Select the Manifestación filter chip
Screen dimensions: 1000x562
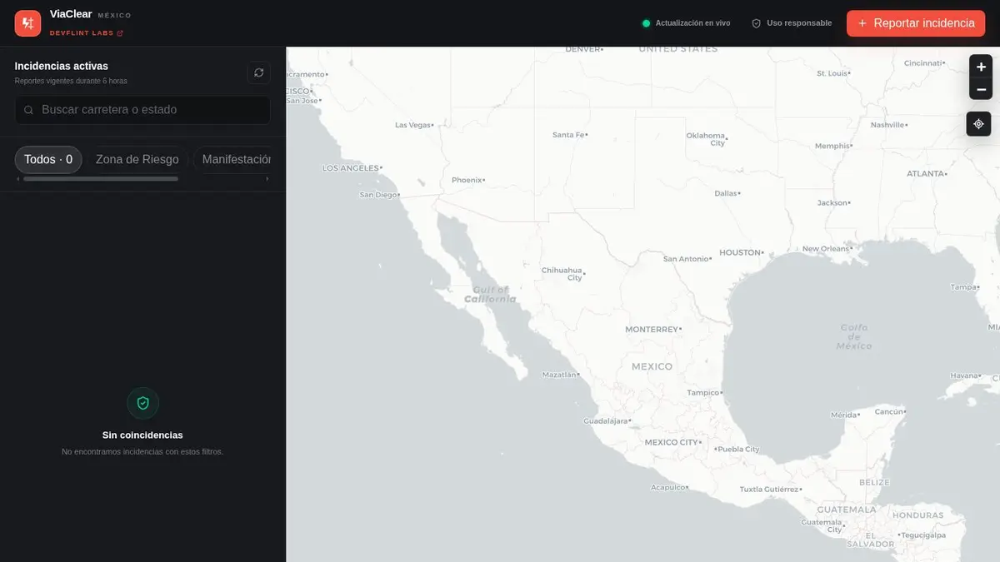(237, 160)
